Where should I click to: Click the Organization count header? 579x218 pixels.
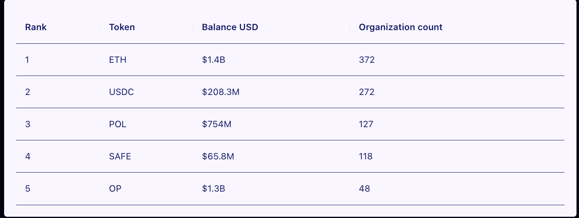point(400,27)
